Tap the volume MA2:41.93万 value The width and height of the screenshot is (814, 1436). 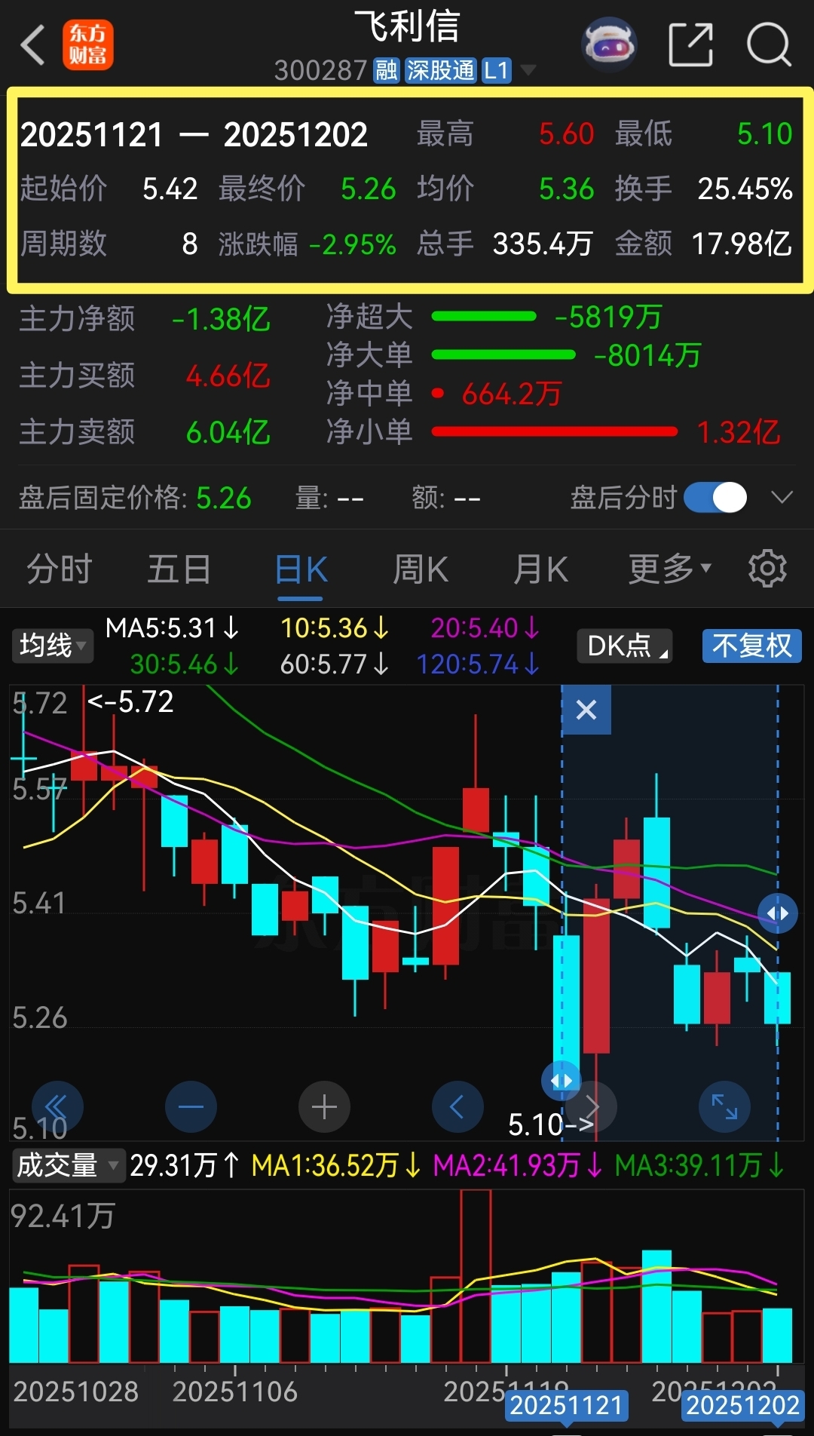click(518, 1166)
